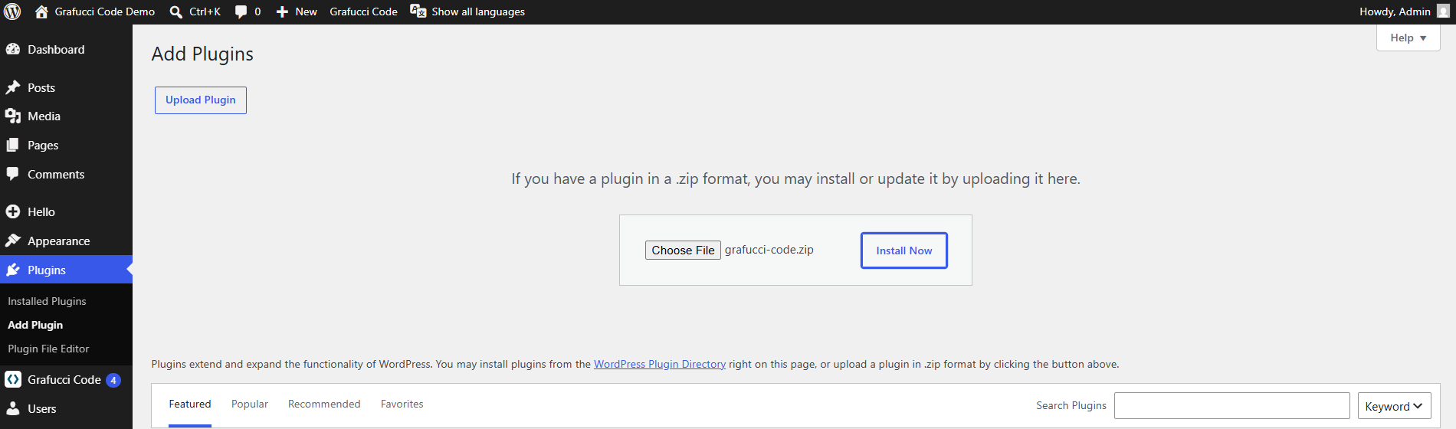
Task: Open comments bubble icon in admin bar
Action: pyautogui.click(x=241, y=11)
